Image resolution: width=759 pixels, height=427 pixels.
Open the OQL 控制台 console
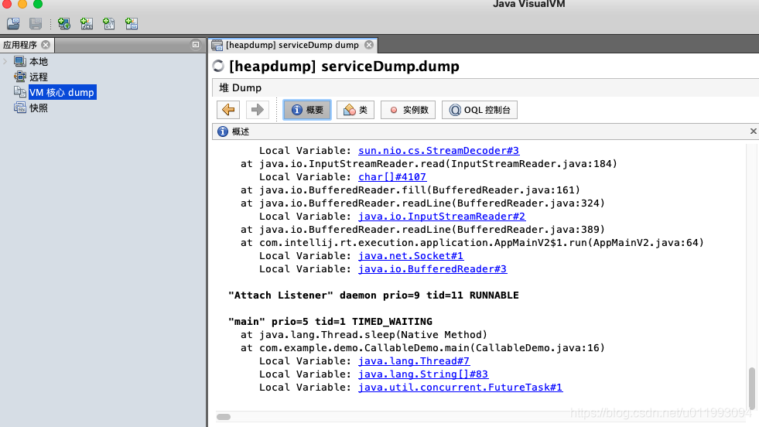479,110
